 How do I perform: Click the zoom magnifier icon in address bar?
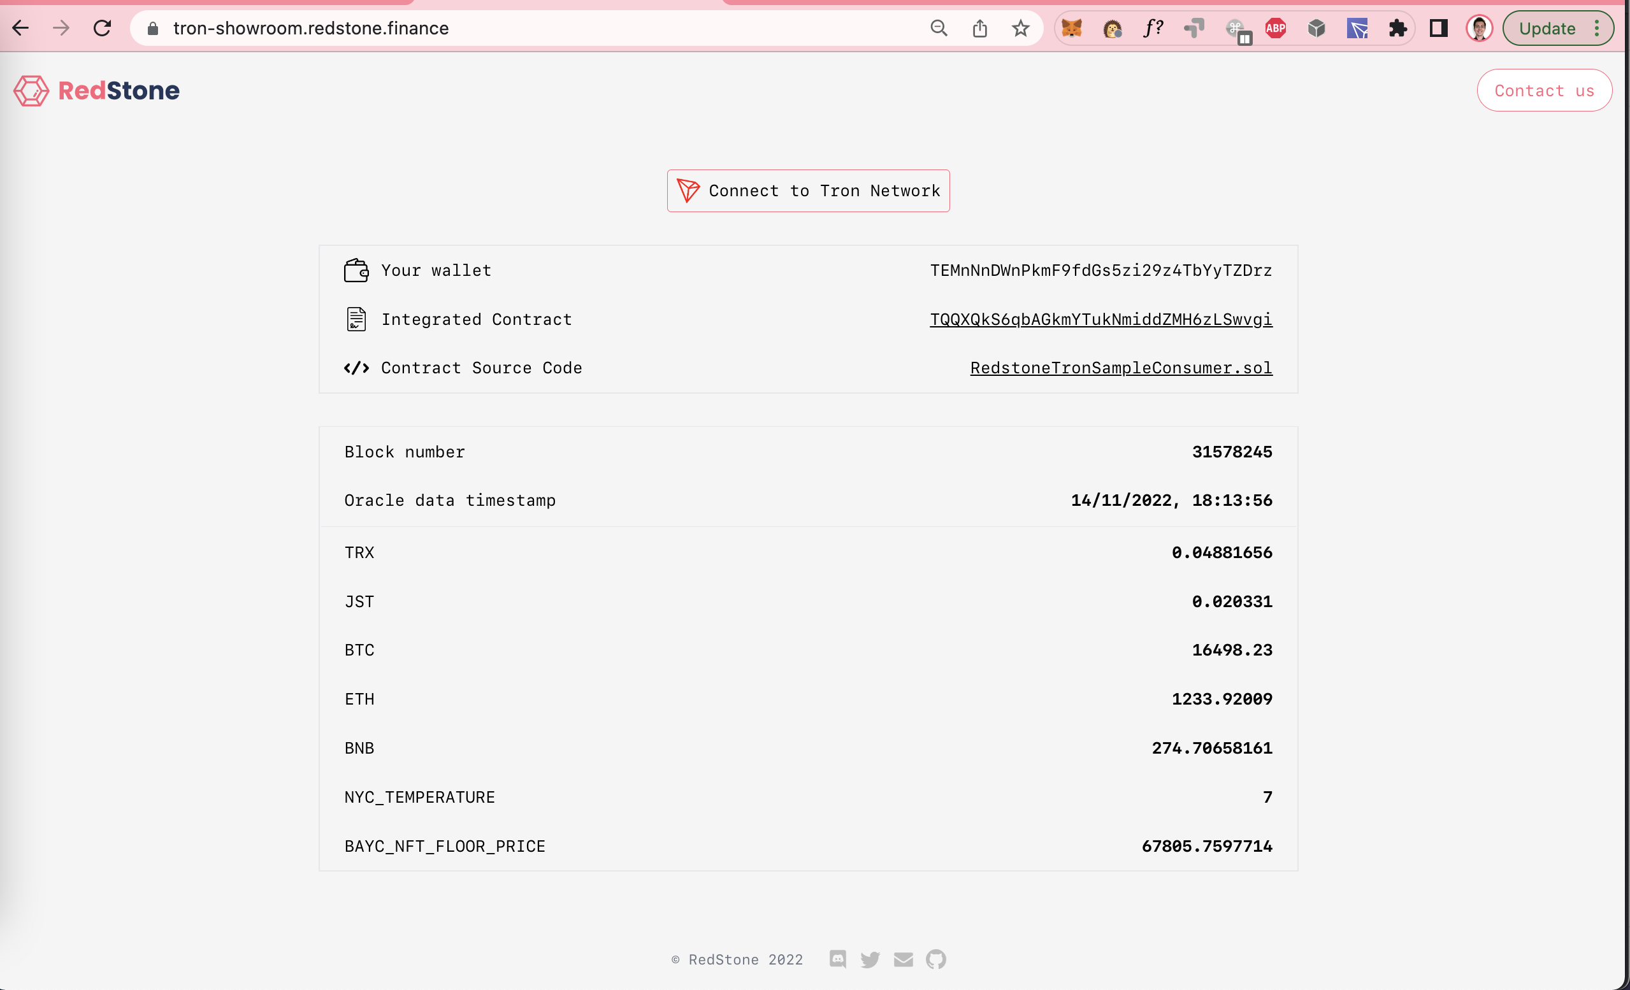939,29
